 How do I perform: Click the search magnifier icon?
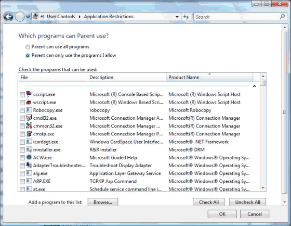282,17
